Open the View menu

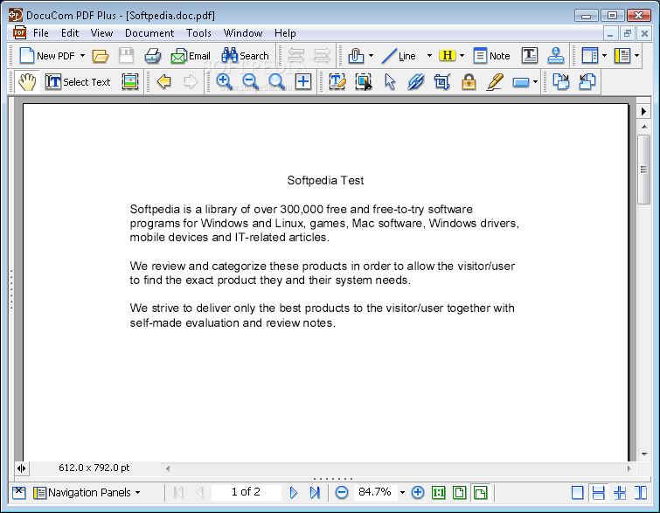101,33
